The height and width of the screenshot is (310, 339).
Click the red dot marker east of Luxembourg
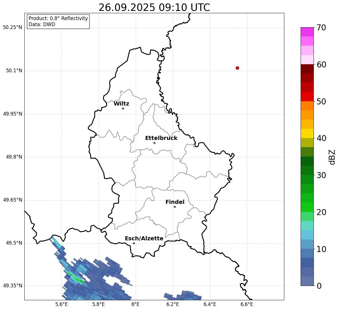[237, 68]
